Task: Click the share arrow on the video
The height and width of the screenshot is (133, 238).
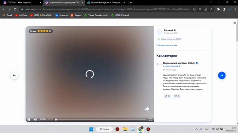Action: [147, 109]
